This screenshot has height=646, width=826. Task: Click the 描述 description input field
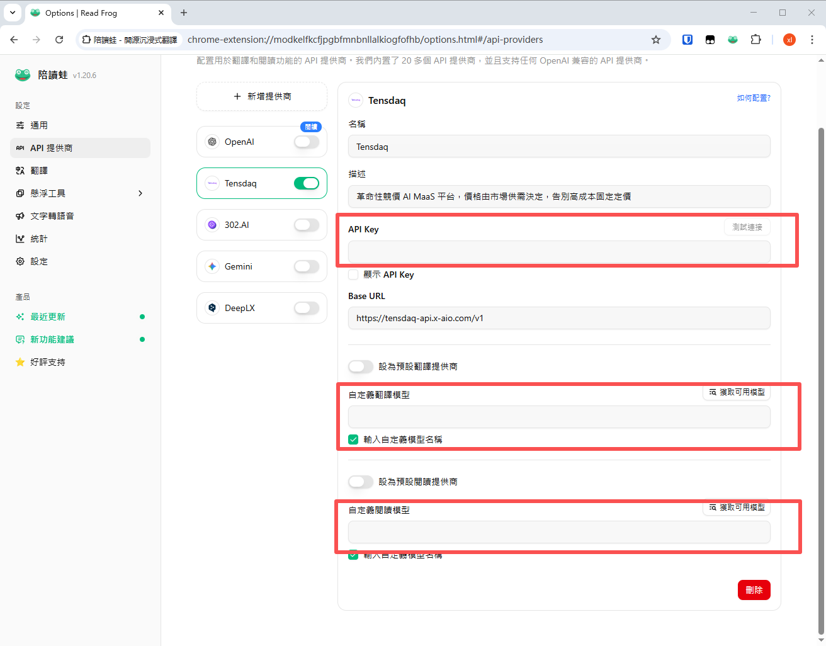(559, 196)
